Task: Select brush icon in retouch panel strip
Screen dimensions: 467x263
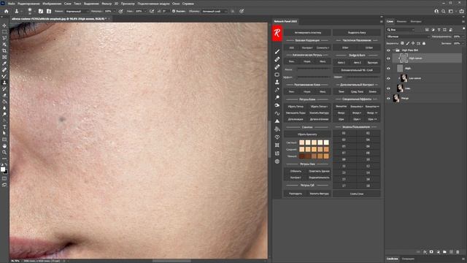Action: point(277,52)
